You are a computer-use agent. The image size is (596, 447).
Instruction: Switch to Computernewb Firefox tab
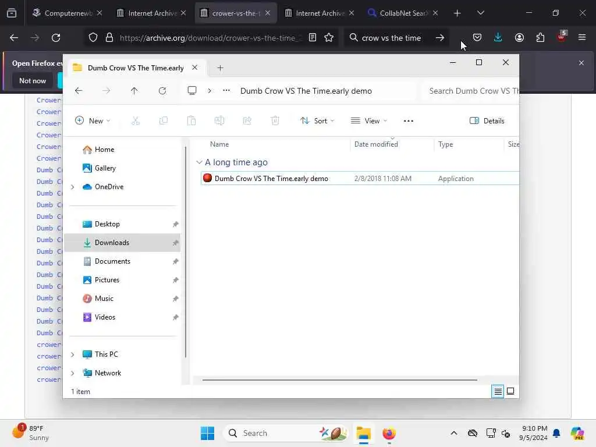[x=68, y=13]
